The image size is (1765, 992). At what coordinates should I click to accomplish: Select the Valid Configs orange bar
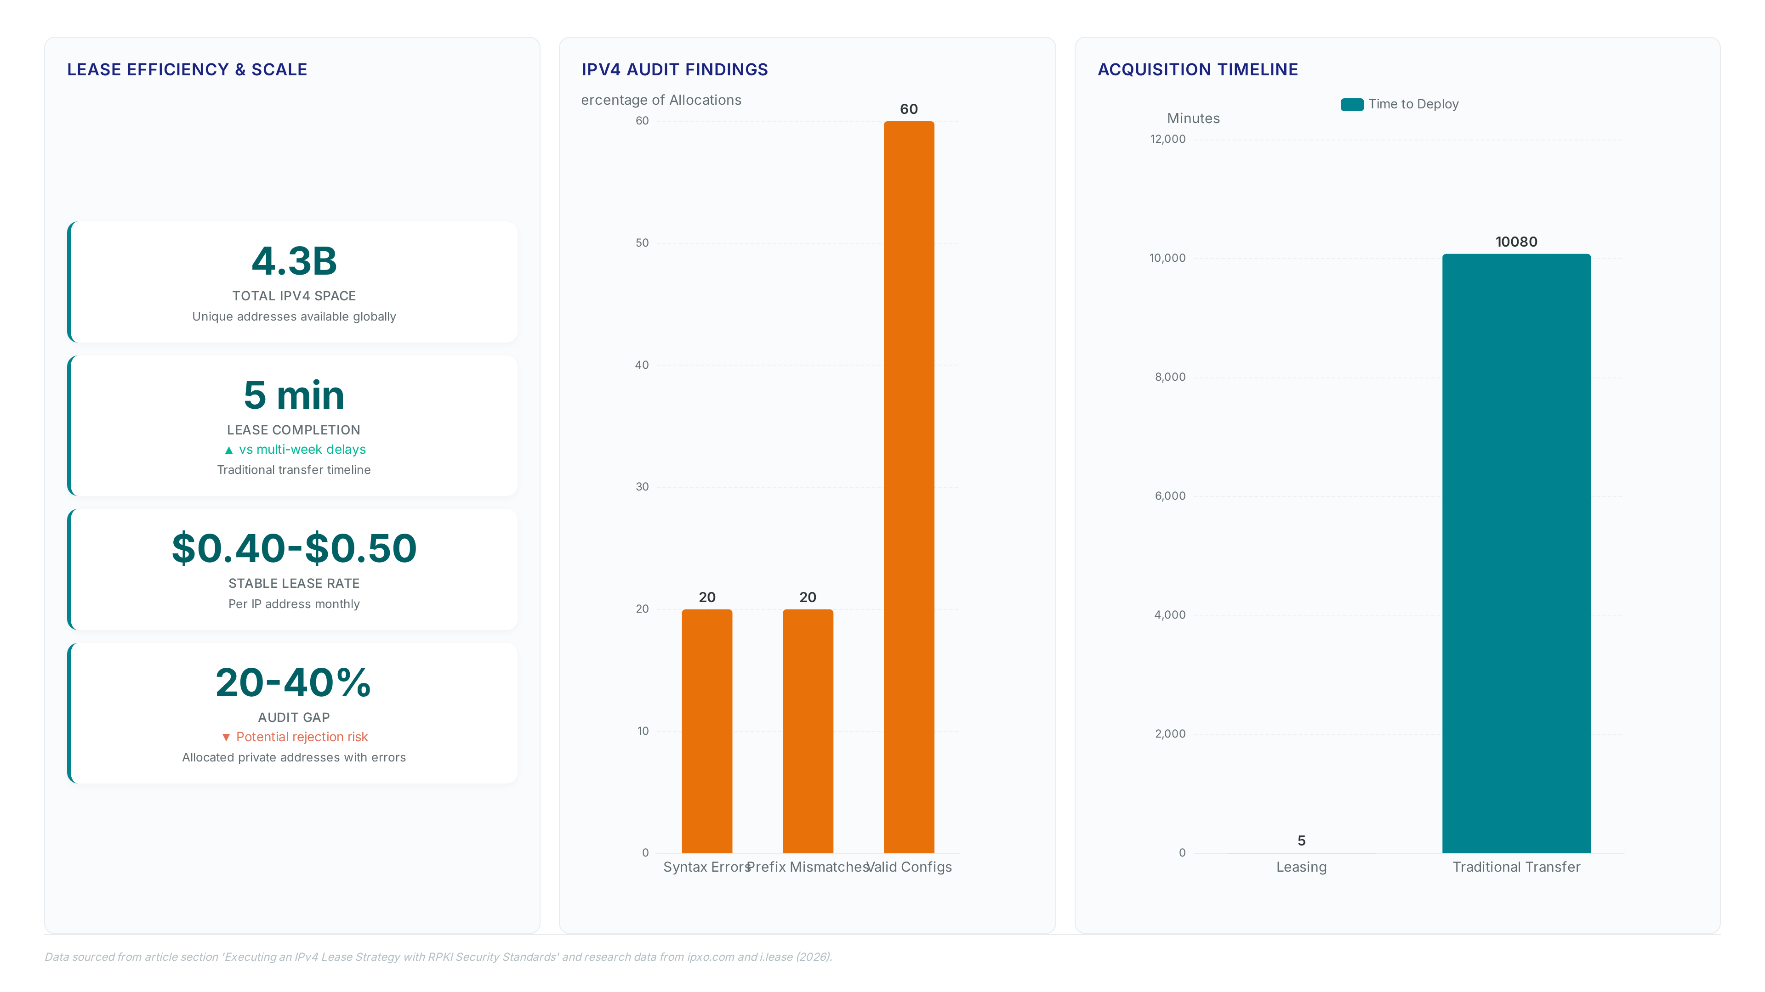(x=909, y=487)
